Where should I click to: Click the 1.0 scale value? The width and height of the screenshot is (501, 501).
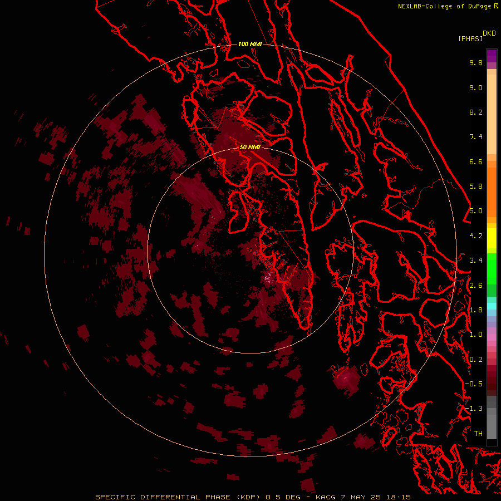coord(476,335)
